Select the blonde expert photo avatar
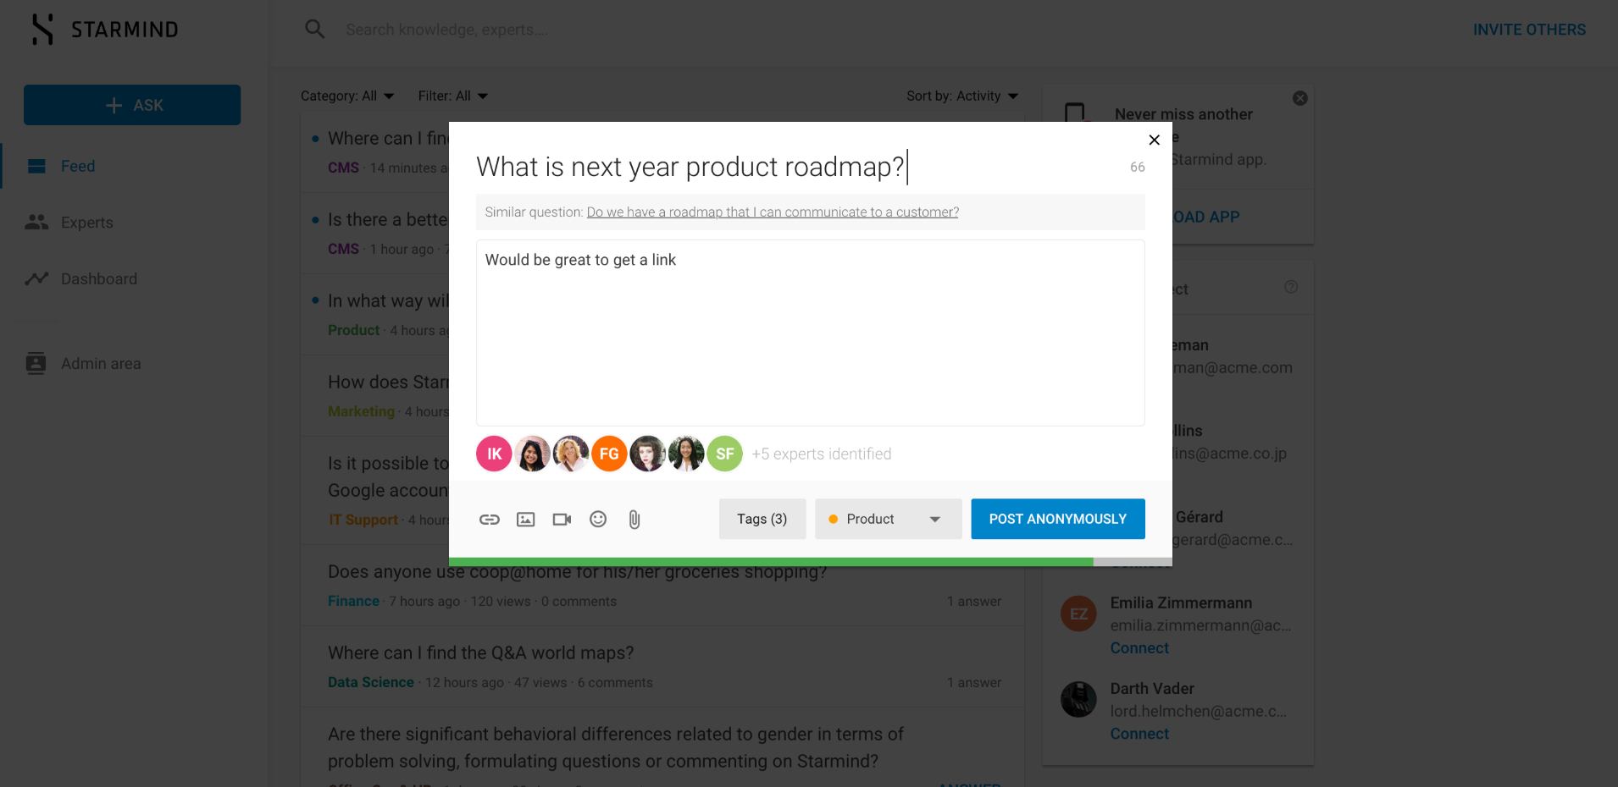This screenshot has height=787, width=1618. coord(571,454)
